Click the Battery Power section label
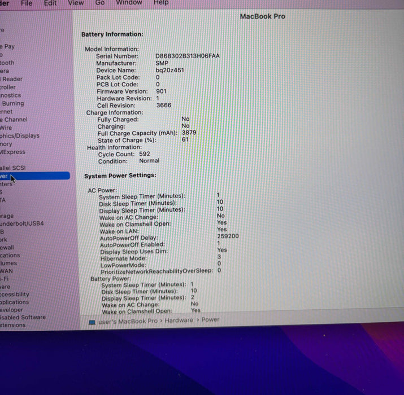404x395 pixels. tap(111, 279)
